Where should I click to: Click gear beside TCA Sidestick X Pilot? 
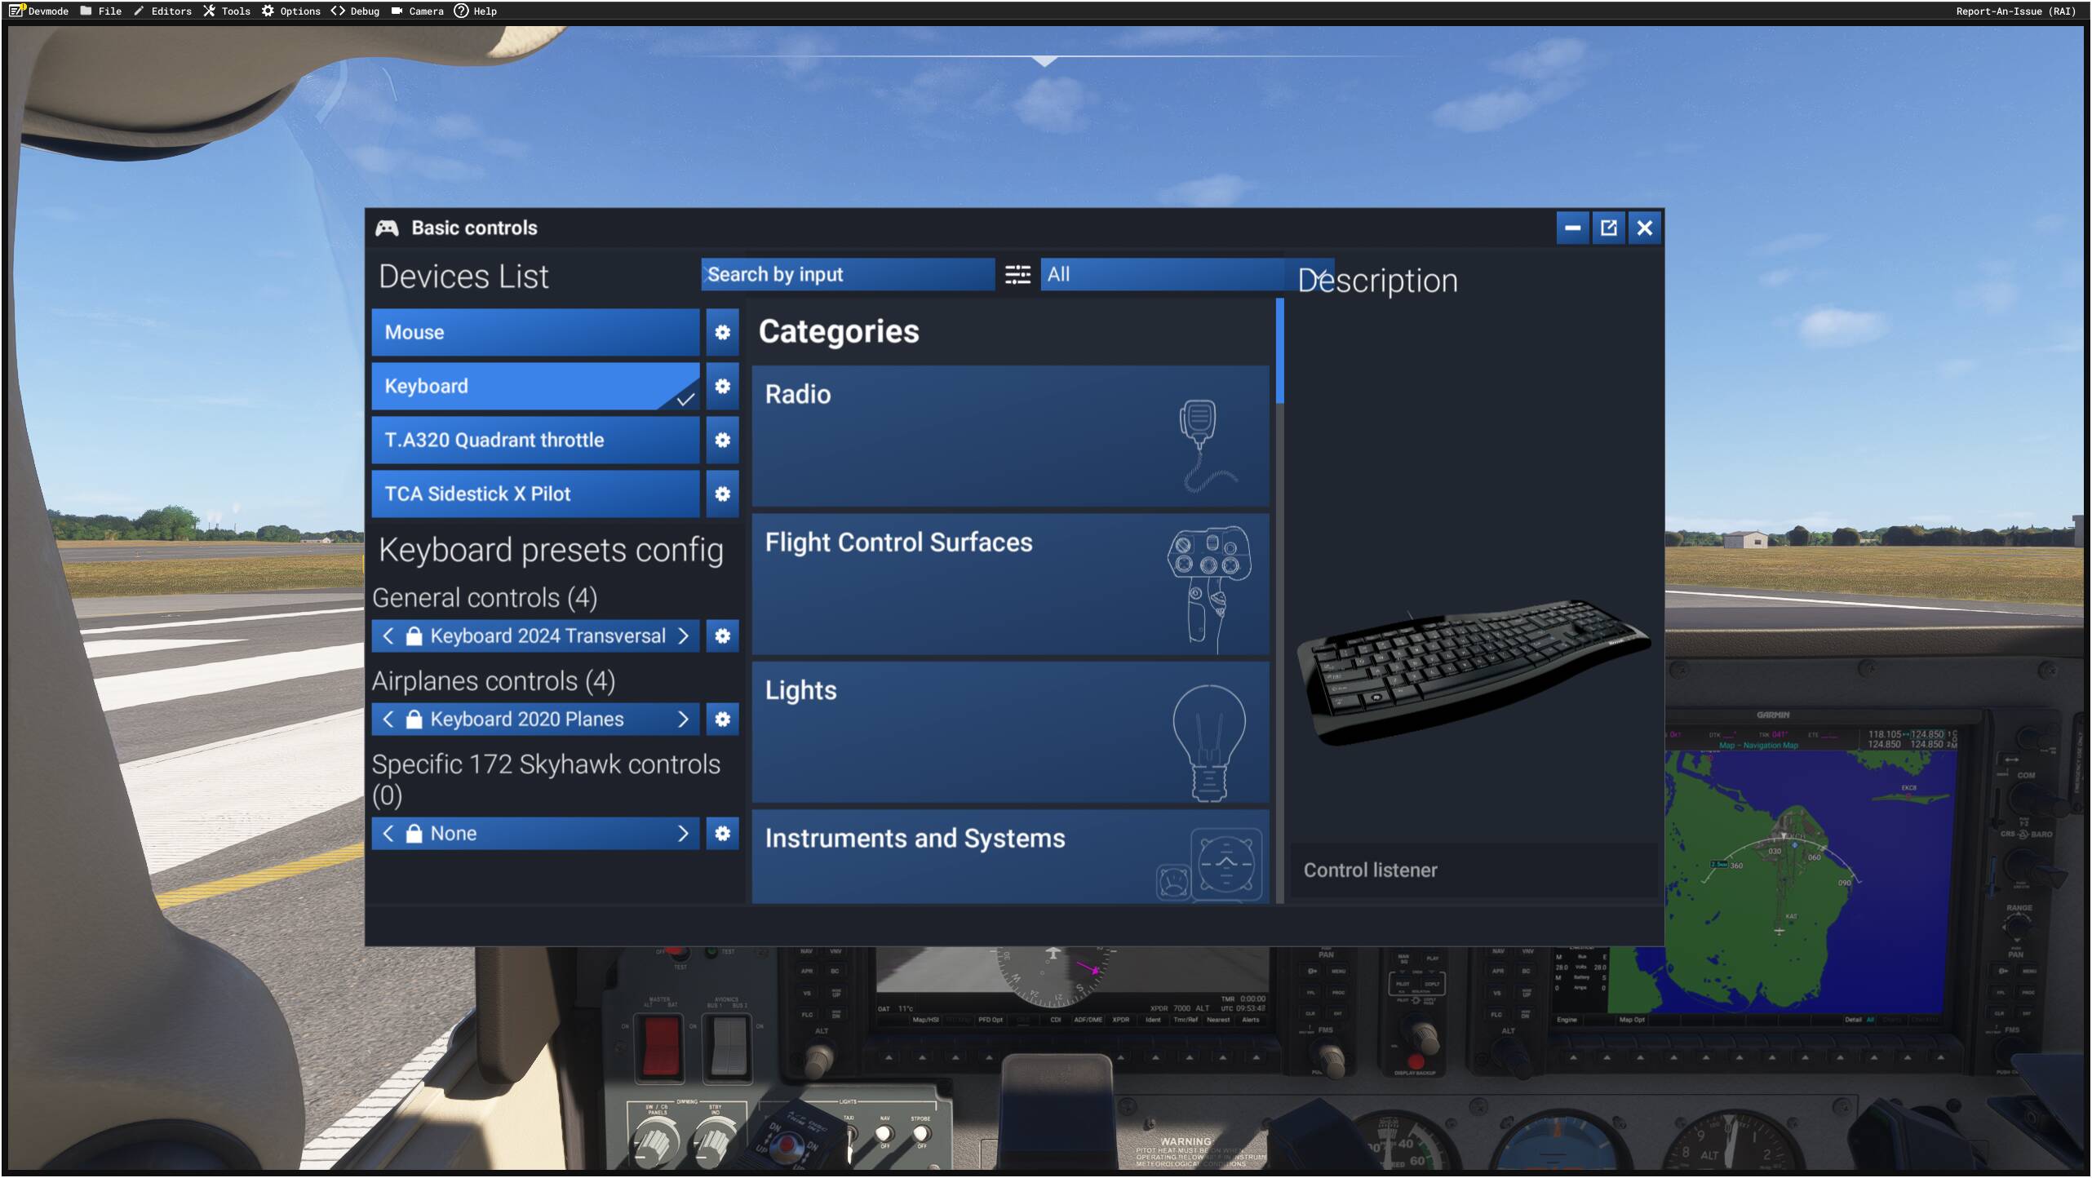point(722,494)
